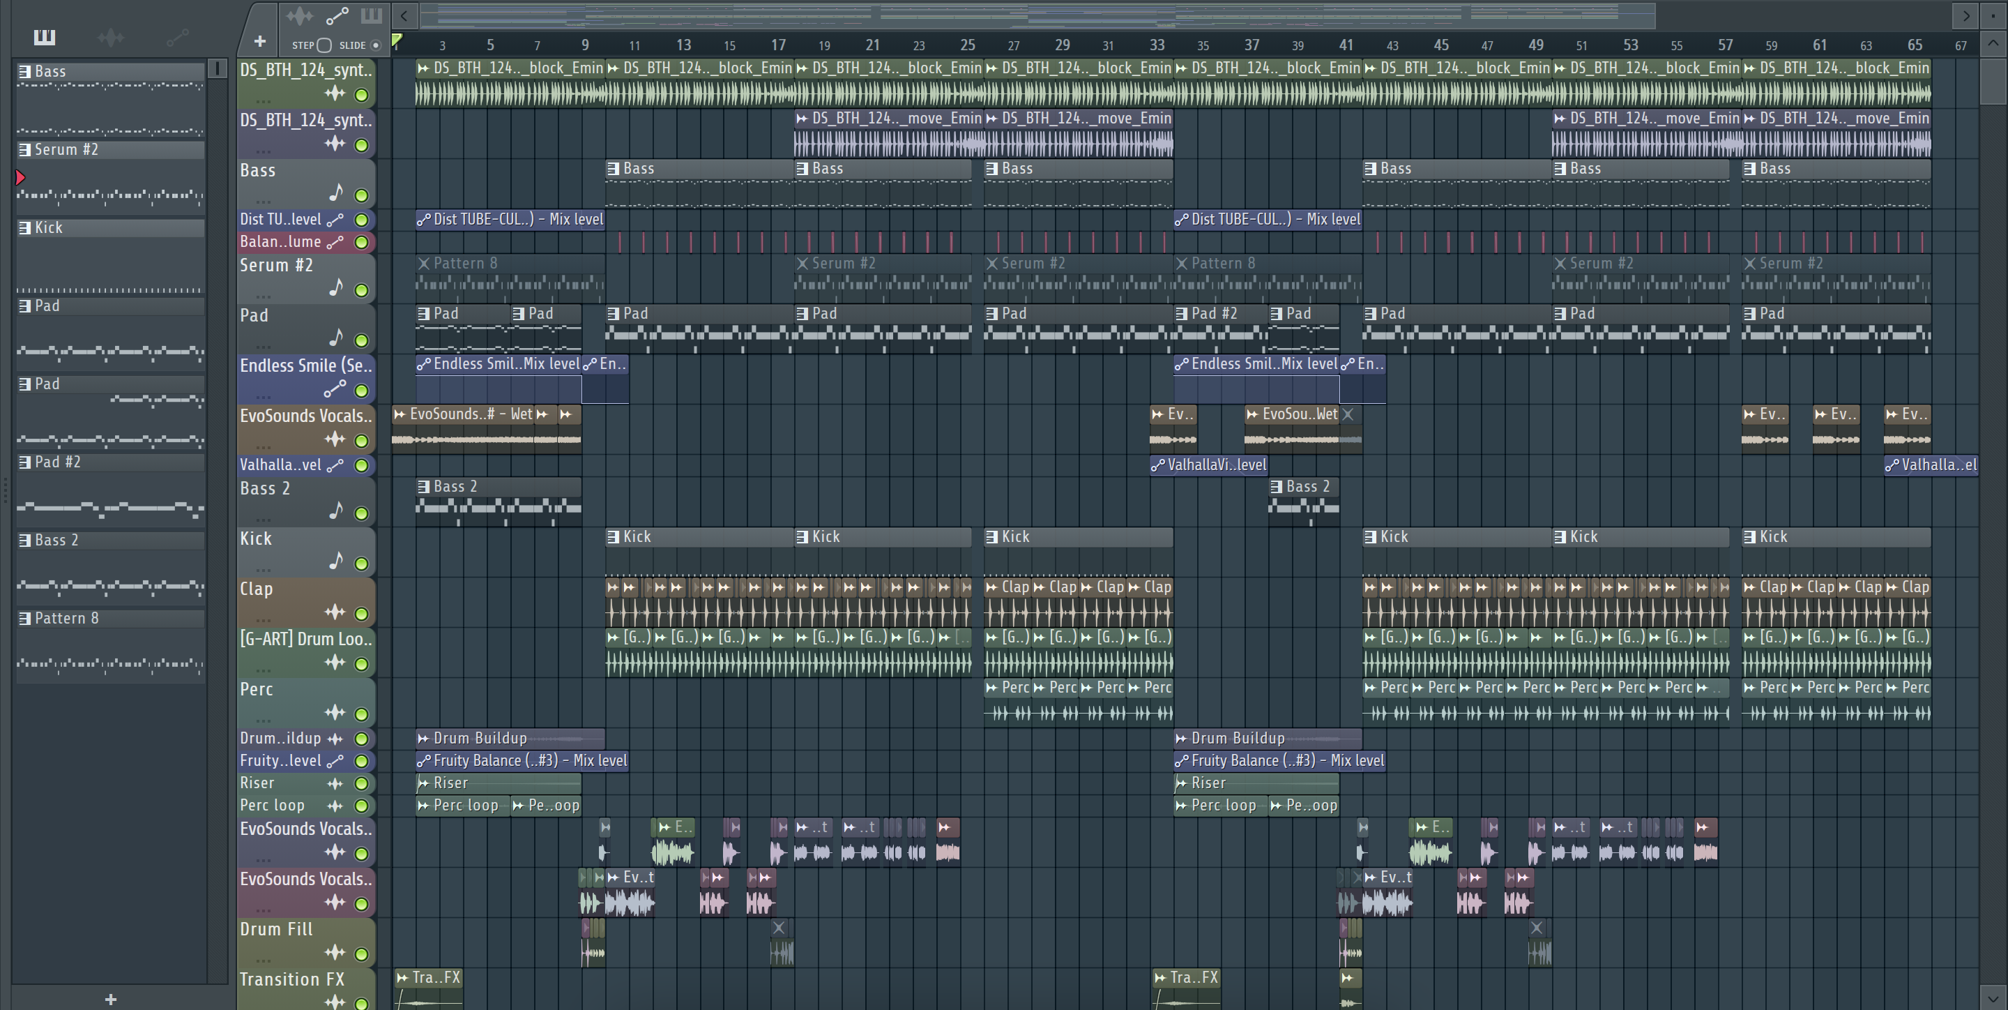This screenshot has width=2008, height=1010.
Task: Click the audio waveform icon on Clap track
Action: (x=335, y=612)
